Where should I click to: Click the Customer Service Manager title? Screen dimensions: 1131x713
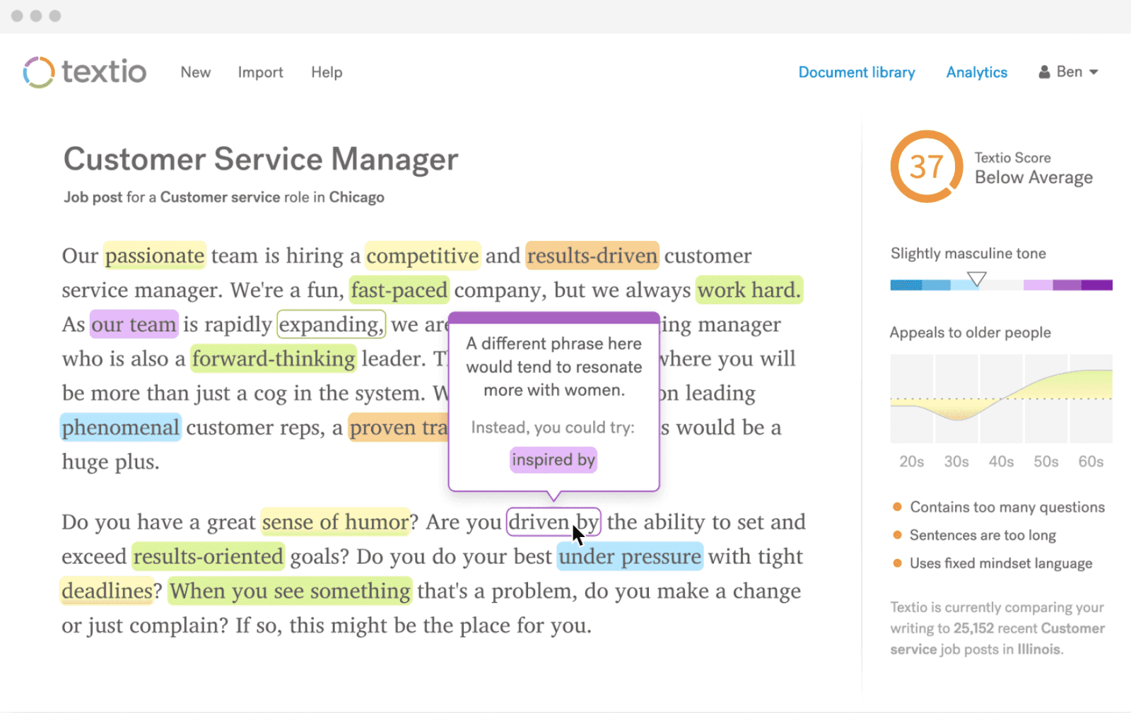(x=260, y=159)
